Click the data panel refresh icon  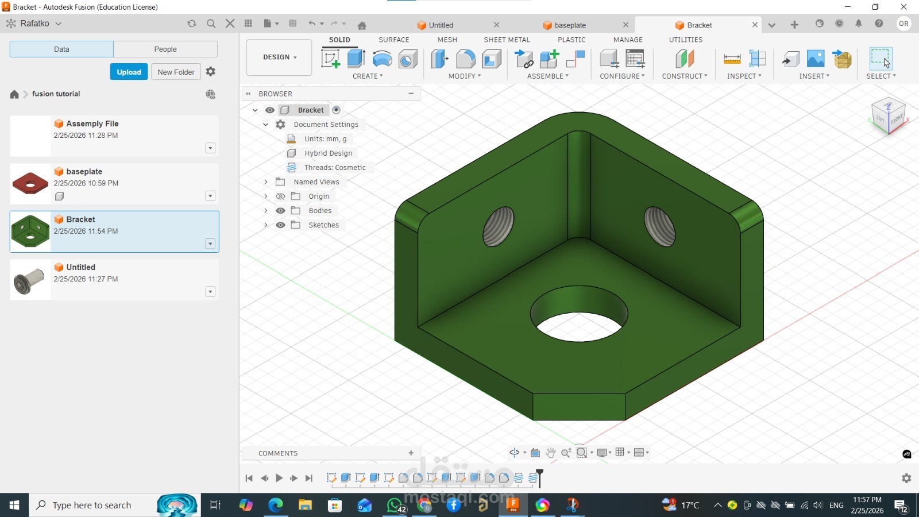click(x=192, y=24)
